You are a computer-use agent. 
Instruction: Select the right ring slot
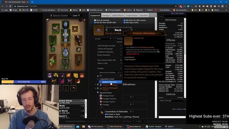tap(78, 50)
